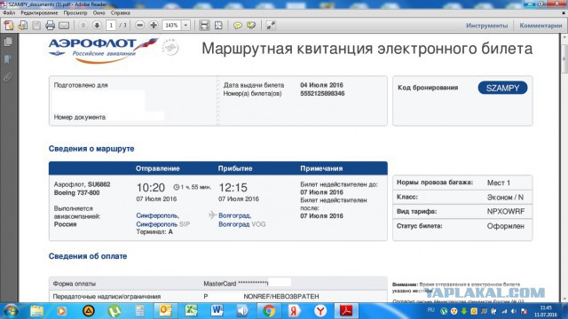Launch the media player from the taskbar
Screen dimensions: 568x319
(x=61, y=311)
